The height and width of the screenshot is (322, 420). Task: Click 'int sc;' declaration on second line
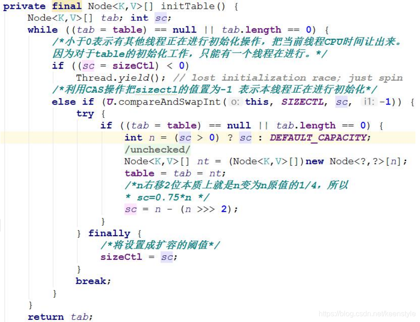(x=151, y=18)
